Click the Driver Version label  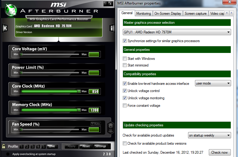point(24,32)
